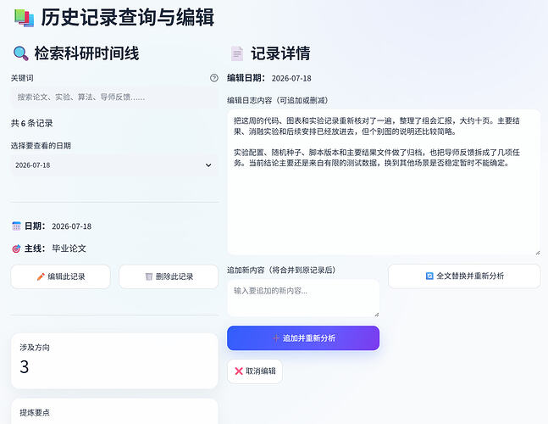Click the target icon beside 主线
The height and width of the screenshot is (424, 548).
(x=16, y=248)
